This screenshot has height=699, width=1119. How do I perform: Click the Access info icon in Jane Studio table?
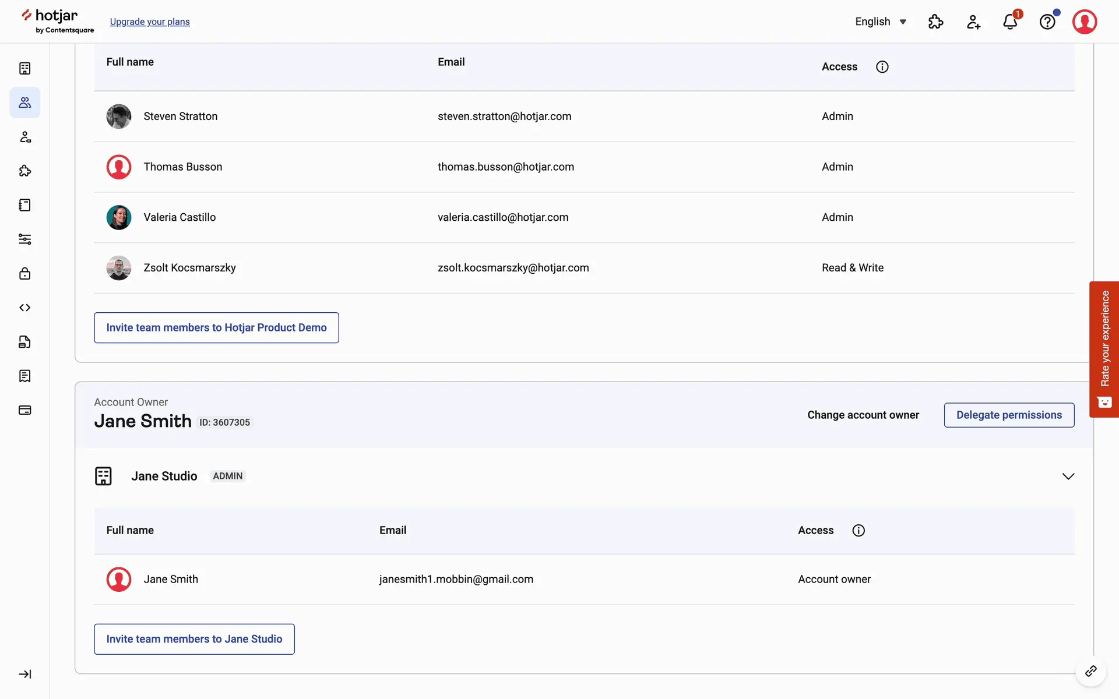tap(858, 531)
